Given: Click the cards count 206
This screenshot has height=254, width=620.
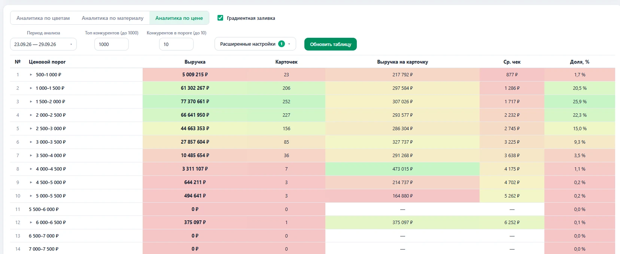Looking at the screenshot, I should [x=286, y=88].
